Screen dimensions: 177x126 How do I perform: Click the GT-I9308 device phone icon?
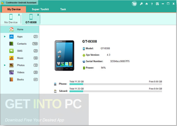tap(31, 17)
